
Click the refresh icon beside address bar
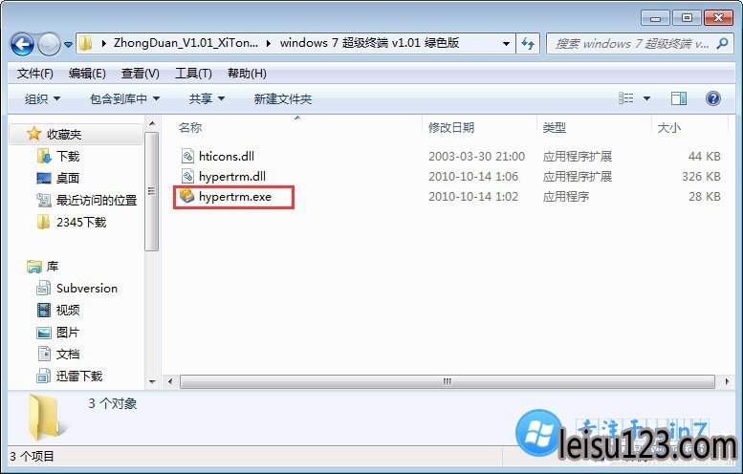[528, 44]
